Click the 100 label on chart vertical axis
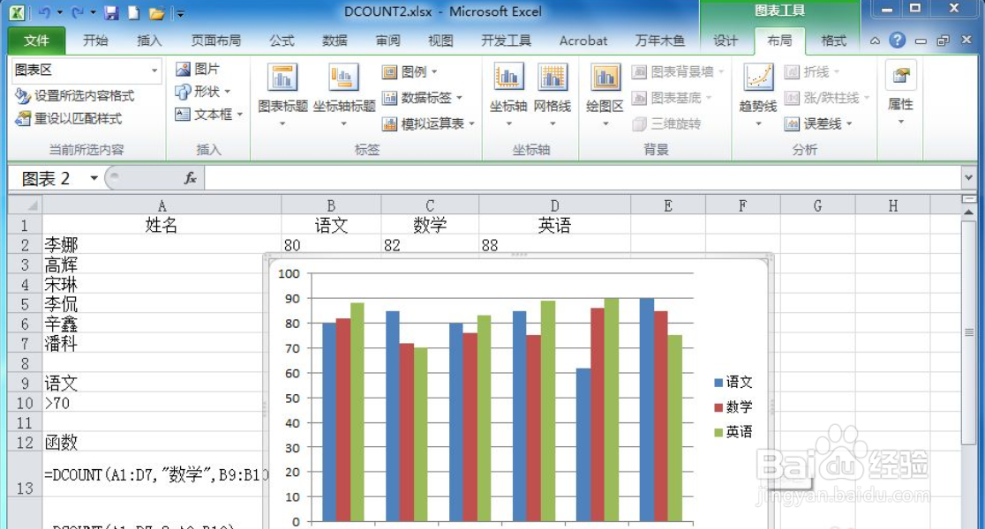Screen dimensions: 985x529 tap(289, 273)
